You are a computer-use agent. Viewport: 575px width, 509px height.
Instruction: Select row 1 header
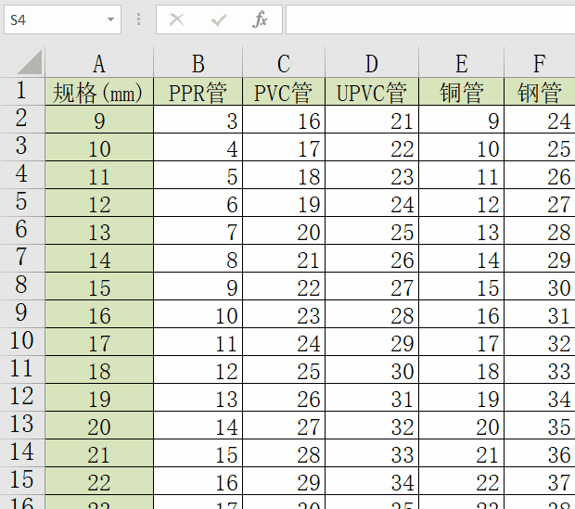22,91
